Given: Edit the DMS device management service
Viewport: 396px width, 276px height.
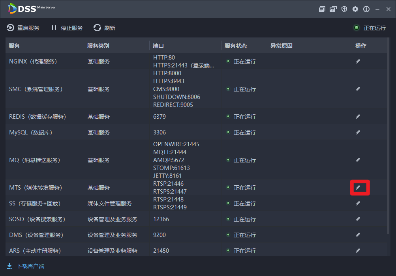Looking at the screenshot, I should [358, 235].
